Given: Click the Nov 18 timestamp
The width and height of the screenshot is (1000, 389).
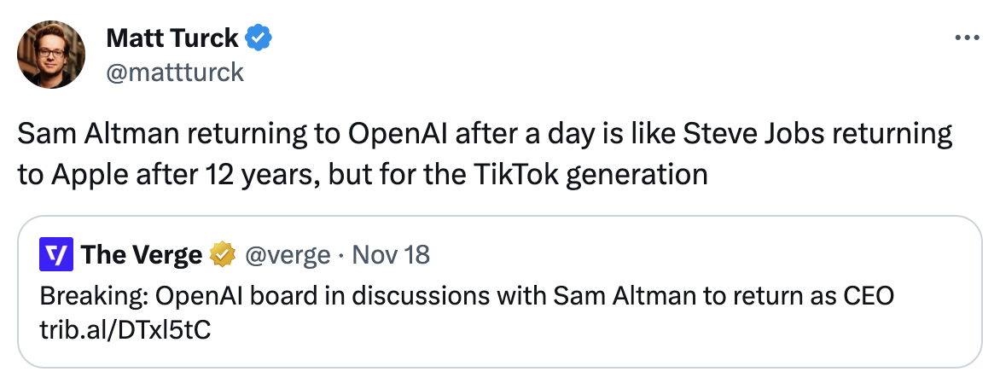Looking at the screenshot, I should [x=391, y=254].
